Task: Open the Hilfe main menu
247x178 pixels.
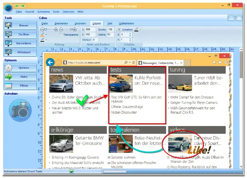Action: (x=81, y=12)
